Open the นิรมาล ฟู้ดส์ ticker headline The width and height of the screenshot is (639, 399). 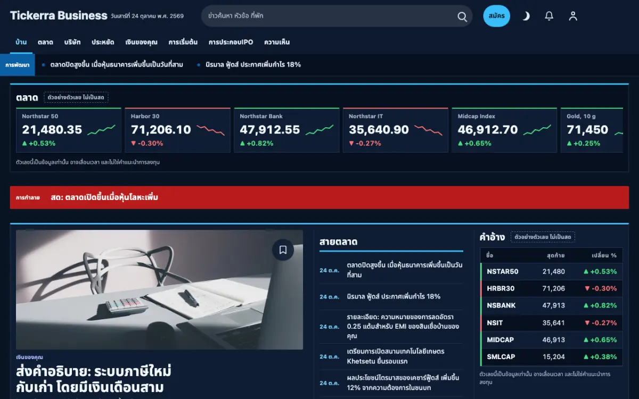click(x=253, y=64)
